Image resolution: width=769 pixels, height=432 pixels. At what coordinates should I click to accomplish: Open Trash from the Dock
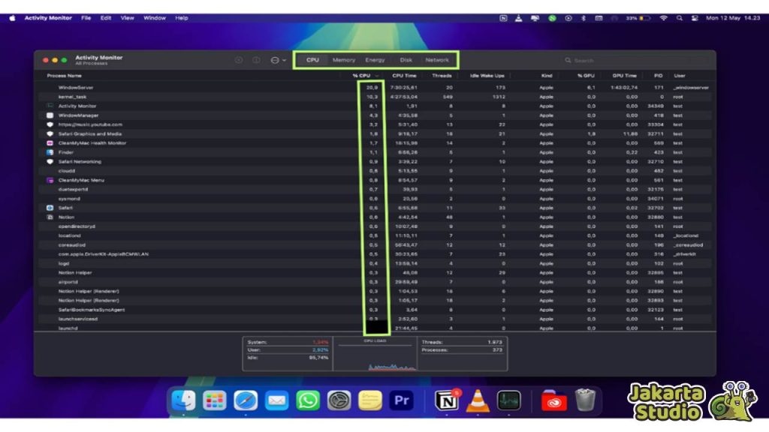point(584,400)
